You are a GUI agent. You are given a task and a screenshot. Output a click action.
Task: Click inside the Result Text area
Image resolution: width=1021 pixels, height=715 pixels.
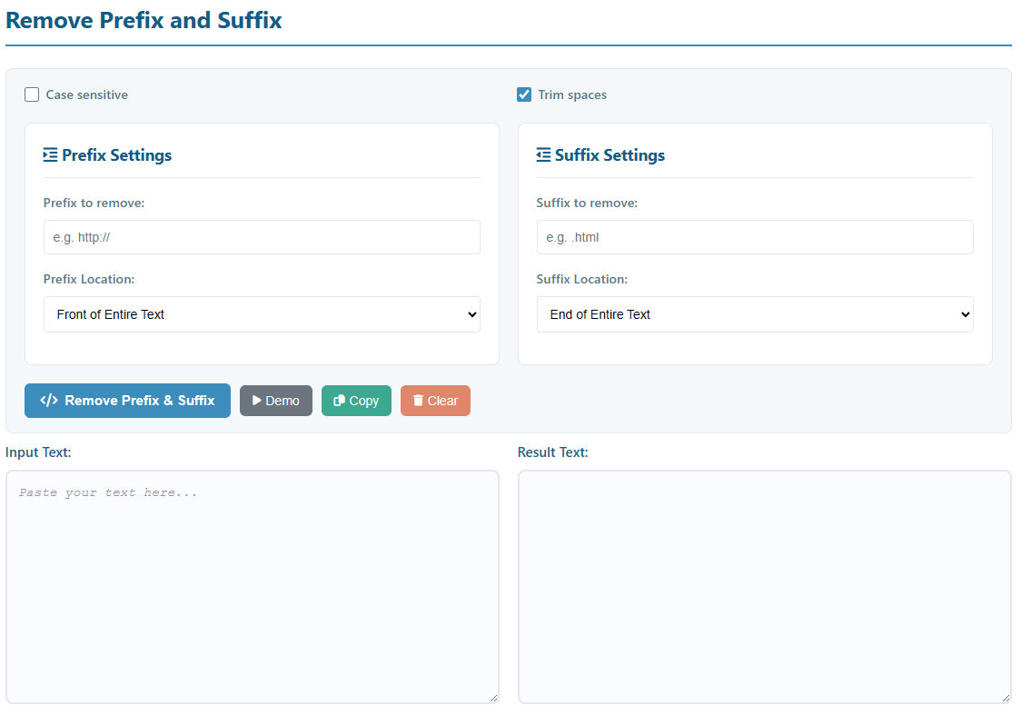764,586
